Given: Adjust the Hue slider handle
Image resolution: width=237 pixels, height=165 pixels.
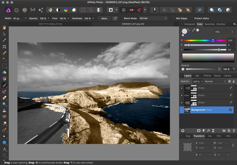Looking at the screenshot, I should coord(213,40).
